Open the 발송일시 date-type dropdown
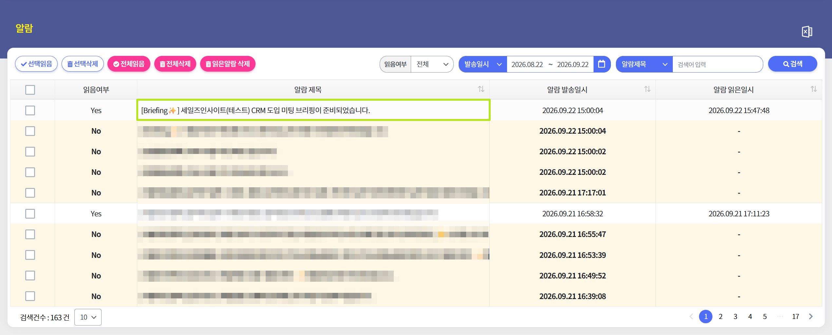Image resolution: width=832 pixels, height=335 pixels. pos(483,64)
